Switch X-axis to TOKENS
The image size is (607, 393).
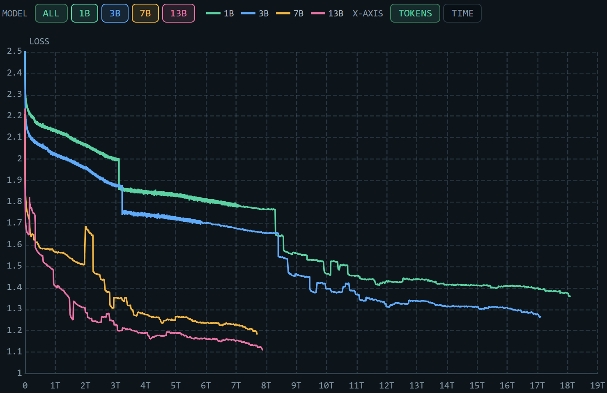[x=415, y=13]
